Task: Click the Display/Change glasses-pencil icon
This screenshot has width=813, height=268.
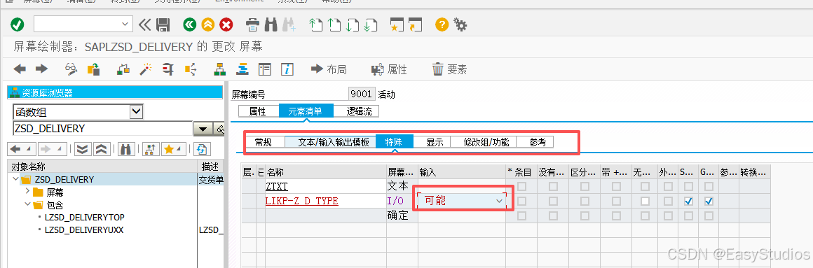Action: (71, 69)
